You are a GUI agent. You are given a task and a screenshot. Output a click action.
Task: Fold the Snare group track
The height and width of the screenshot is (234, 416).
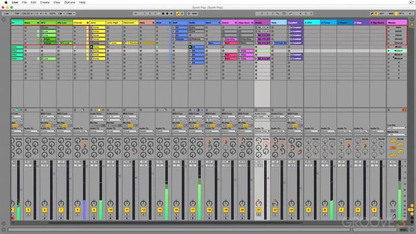[235, 23]
